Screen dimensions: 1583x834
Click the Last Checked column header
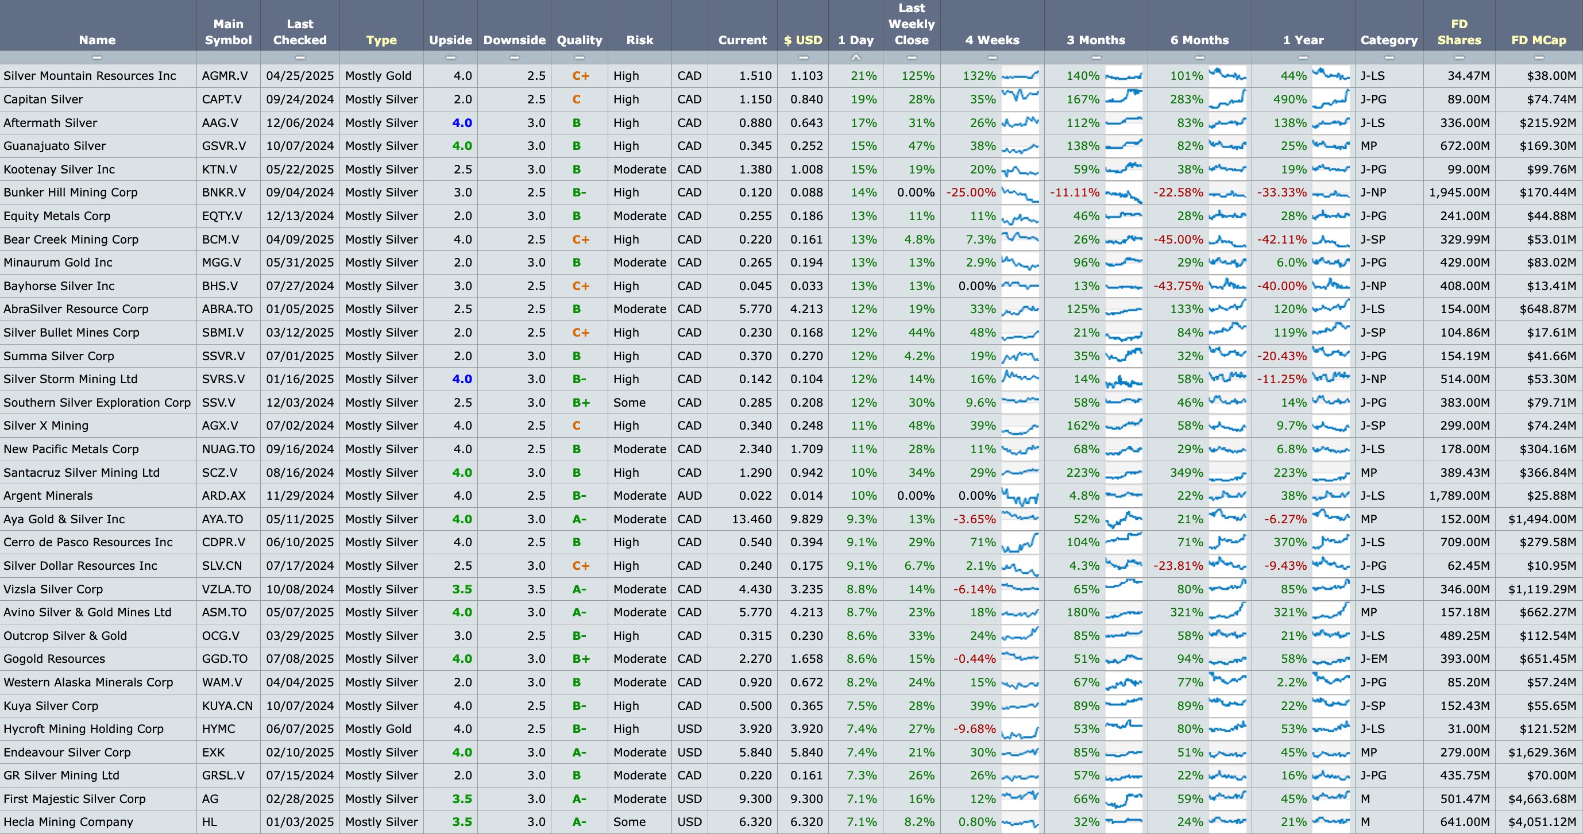pyautogui.click(x=300, y=32)
